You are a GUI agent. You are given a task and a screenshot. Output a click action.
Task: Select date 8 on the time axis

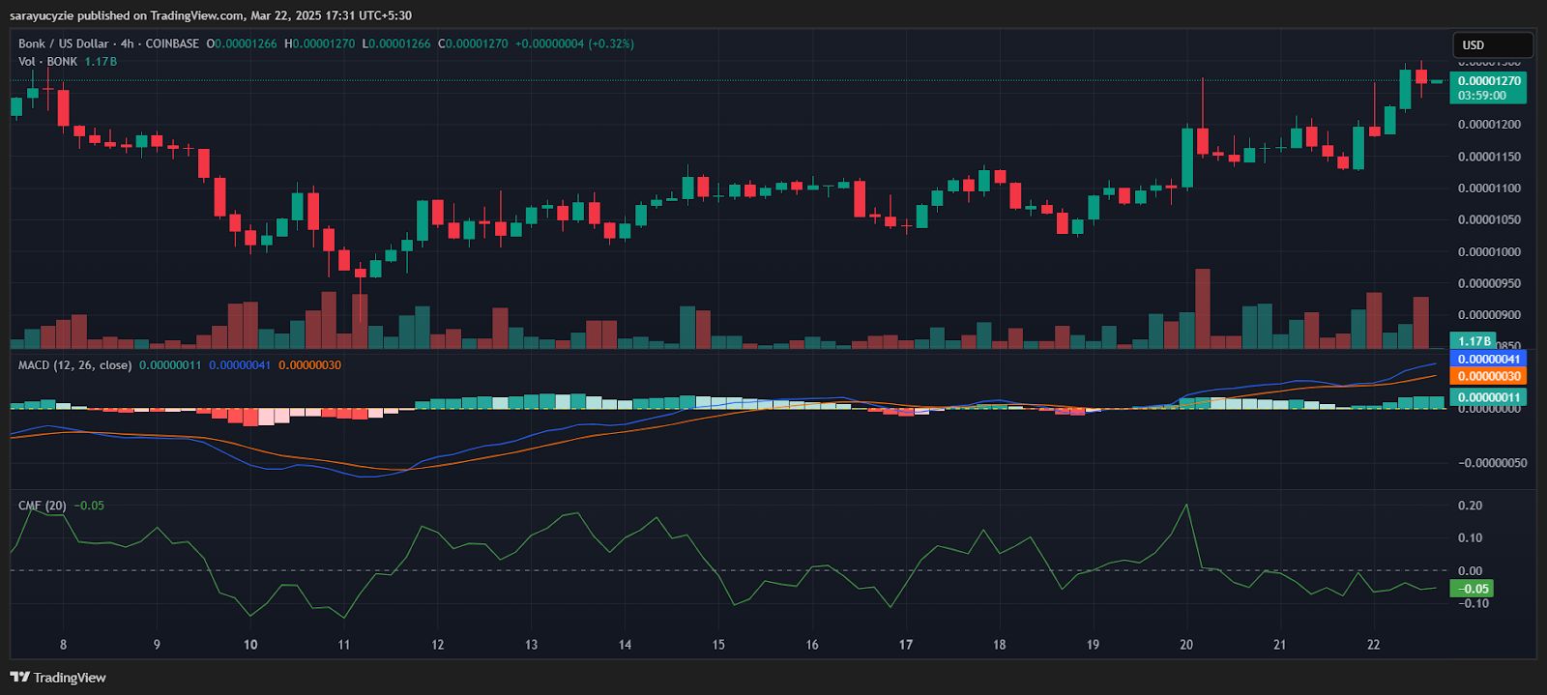pyautogui.click(x=64, y=645)
